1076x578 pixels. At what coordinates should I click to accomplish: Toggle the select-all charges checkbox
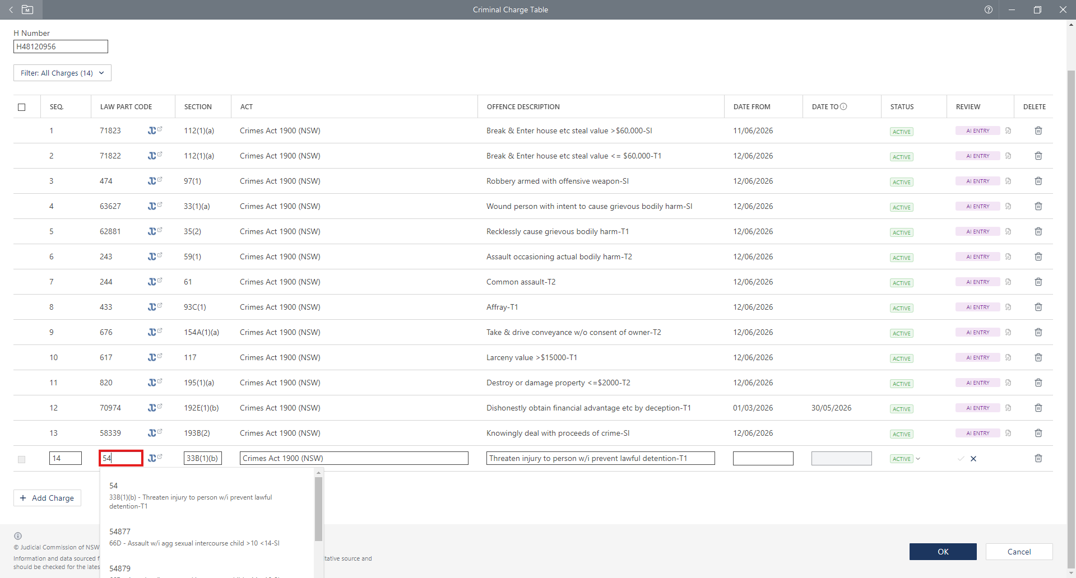pyautogui.click(x=22, y=107)
